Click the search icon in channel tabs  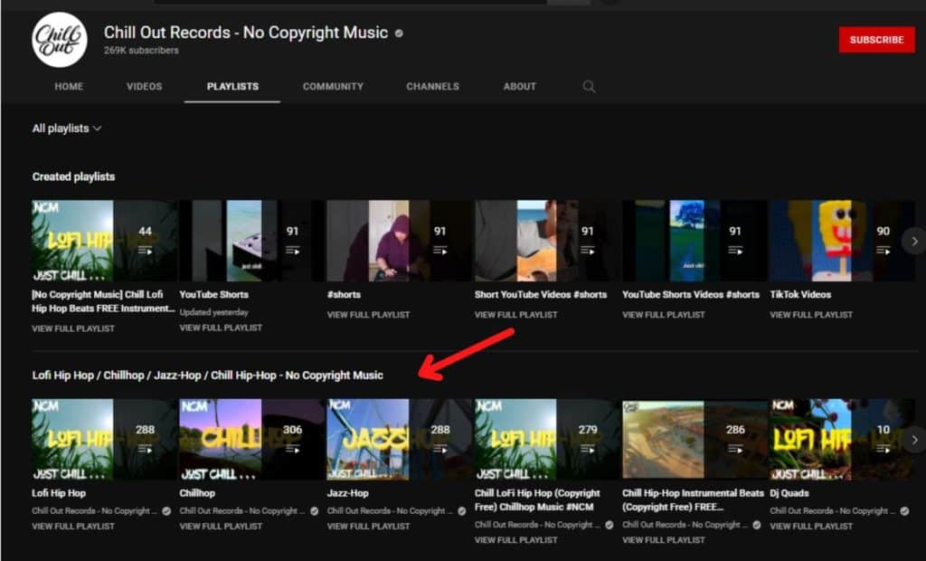tap(589, 86)
